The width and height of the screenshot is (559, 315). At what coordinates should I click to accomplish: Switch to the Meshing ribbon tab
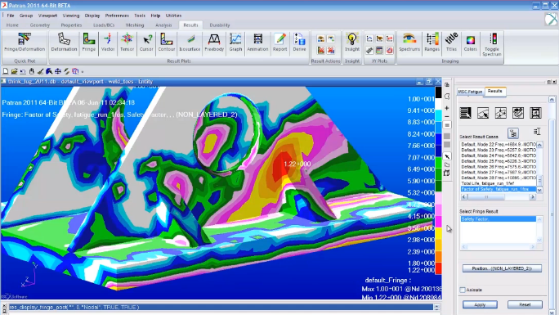[135, 25]
